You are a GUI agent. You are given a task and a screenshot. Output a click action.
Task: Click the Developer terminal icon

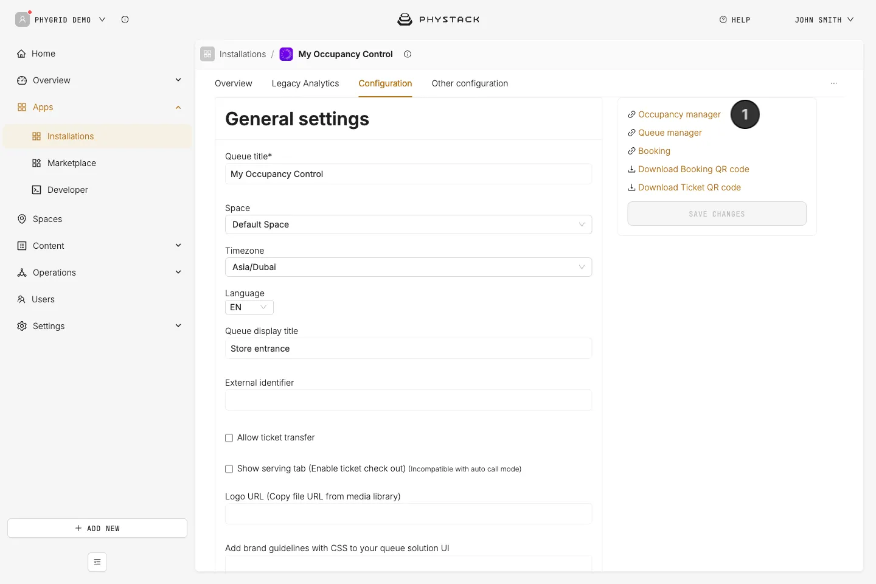pyautogui.click(x=36, y=190)
